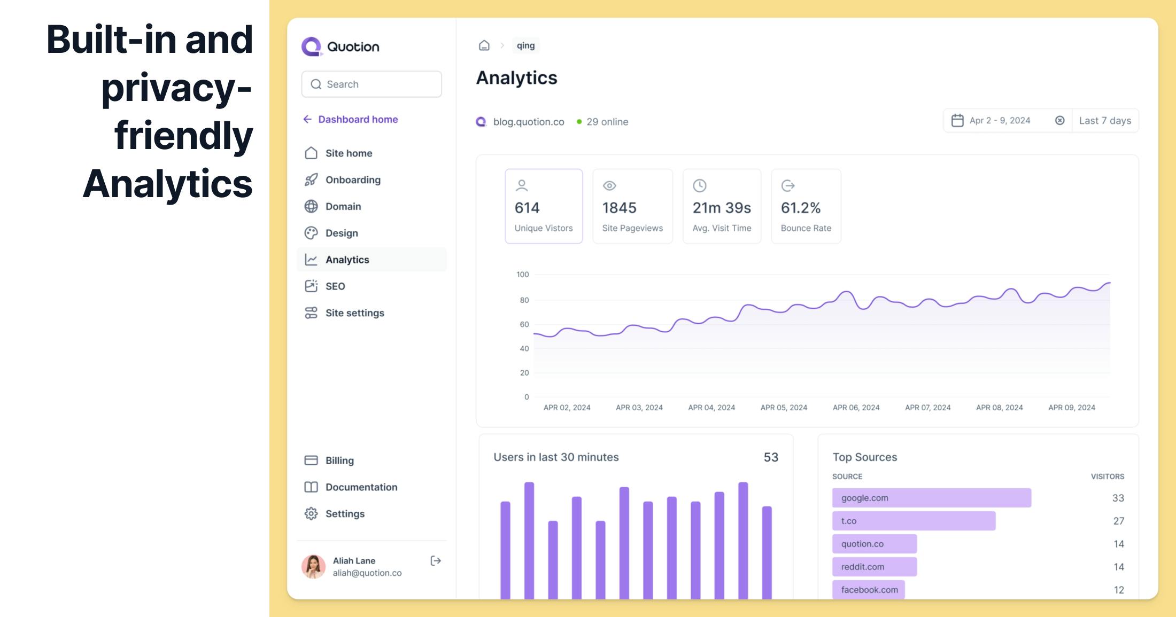1176x617 pixels.
Task: Click the person icon in Unique Vistors card
Action: coord(522,185)
